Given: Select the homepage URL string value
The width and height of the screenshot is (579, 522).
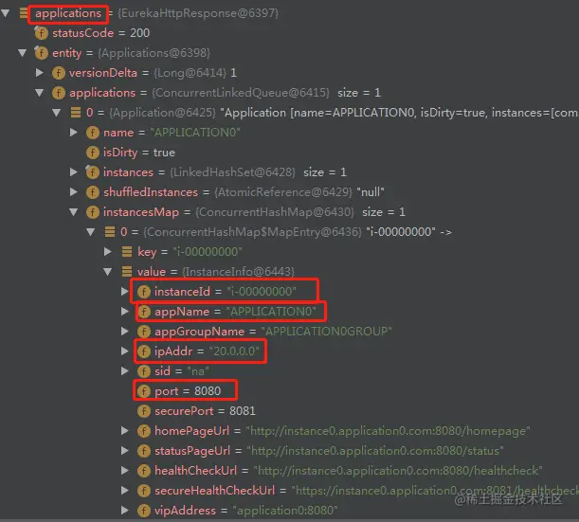Looking at the screenshot, I should click(x=389, y=431).
